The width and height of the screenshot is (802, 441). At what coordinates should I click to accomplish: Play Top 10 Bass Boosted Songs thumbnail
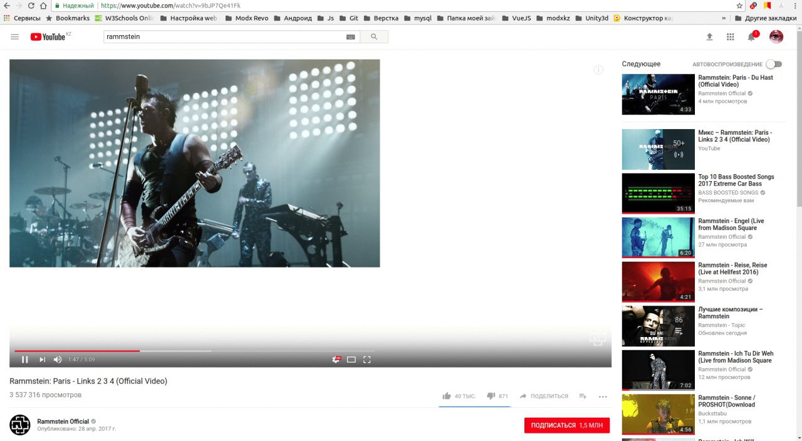(x=658, y=194)
